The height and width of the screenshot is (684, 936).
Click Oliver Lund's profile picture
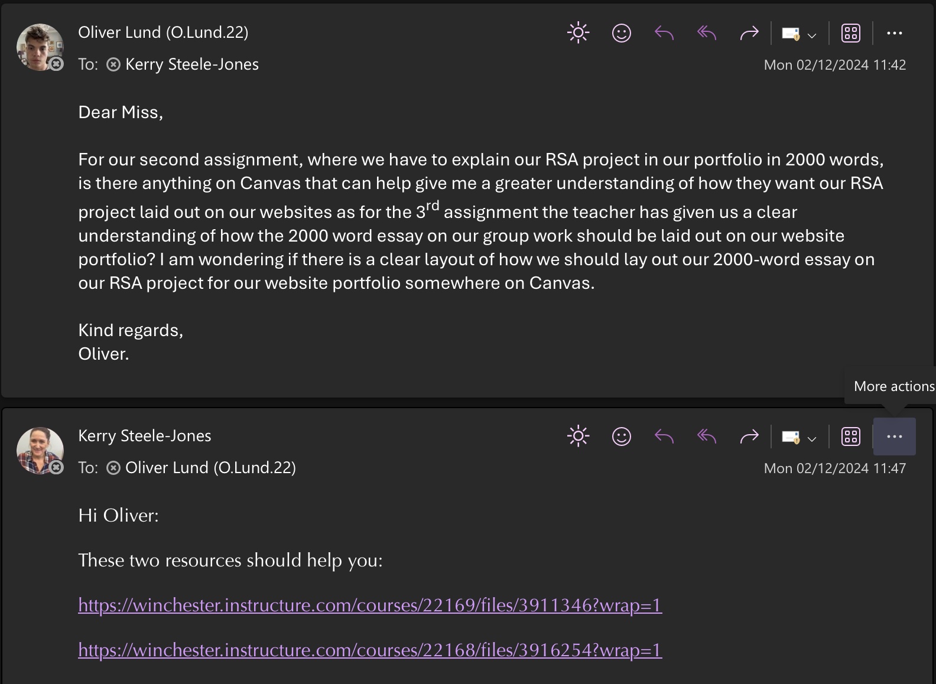click(40, 47)
